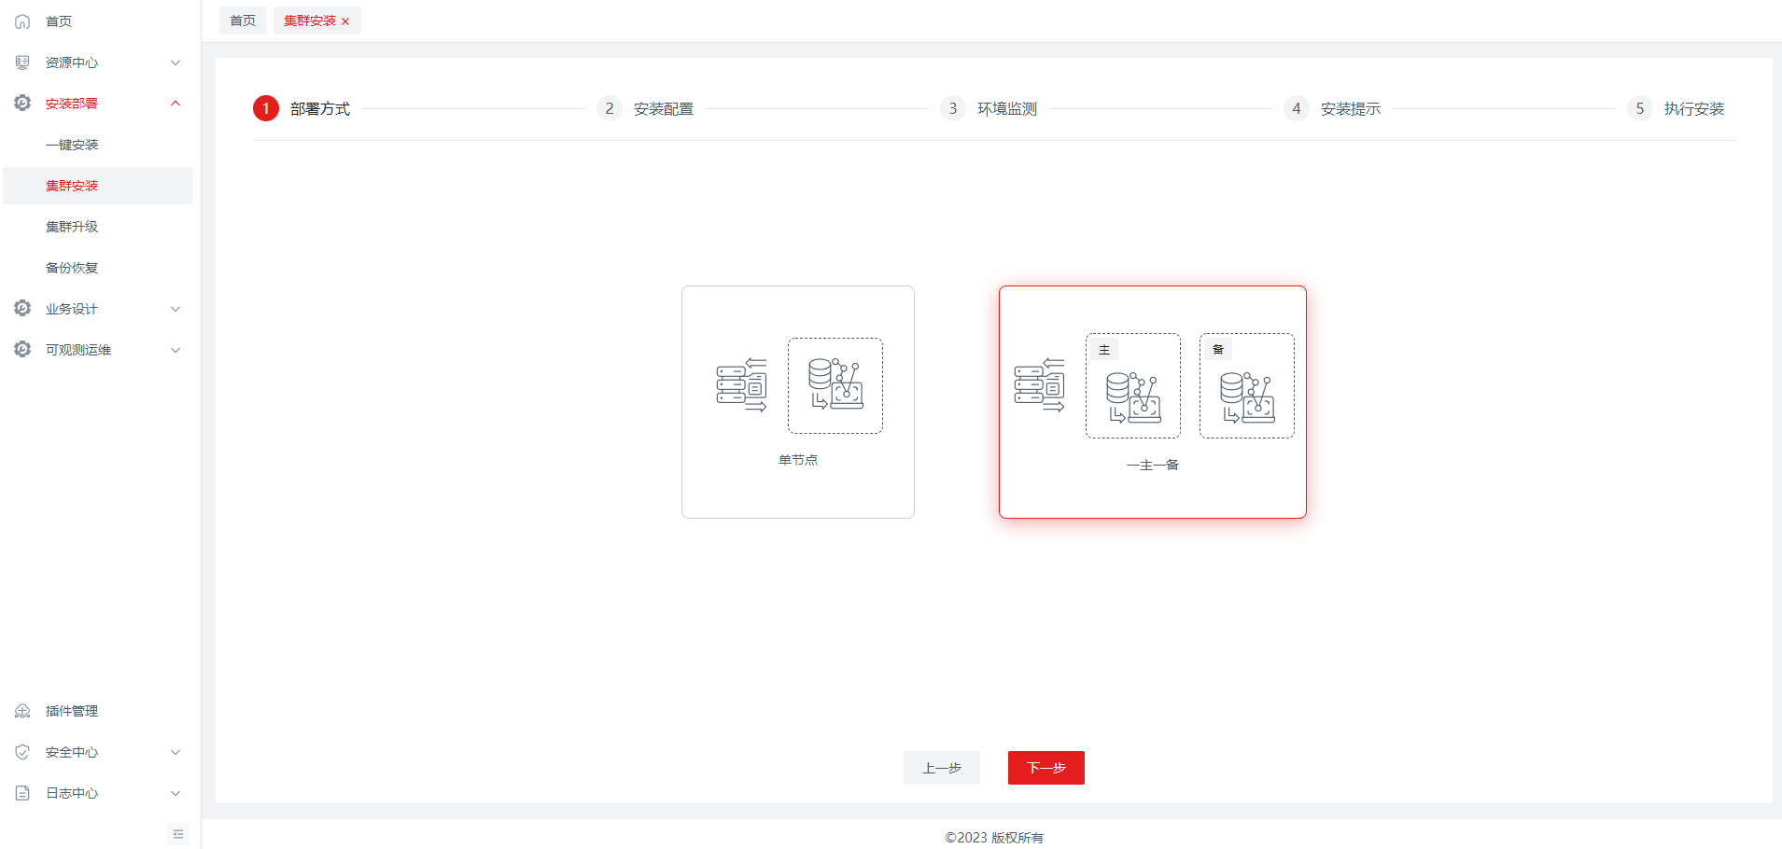Click the 日志中心 document icon
Image resolution: width=1782 pixels, height=849 pixels.
pos(22,793)
